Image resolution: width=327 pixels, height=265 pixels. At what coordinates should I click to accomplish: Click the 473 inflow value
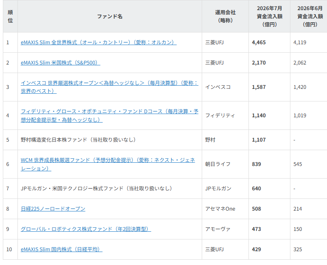tap(257, 229)
